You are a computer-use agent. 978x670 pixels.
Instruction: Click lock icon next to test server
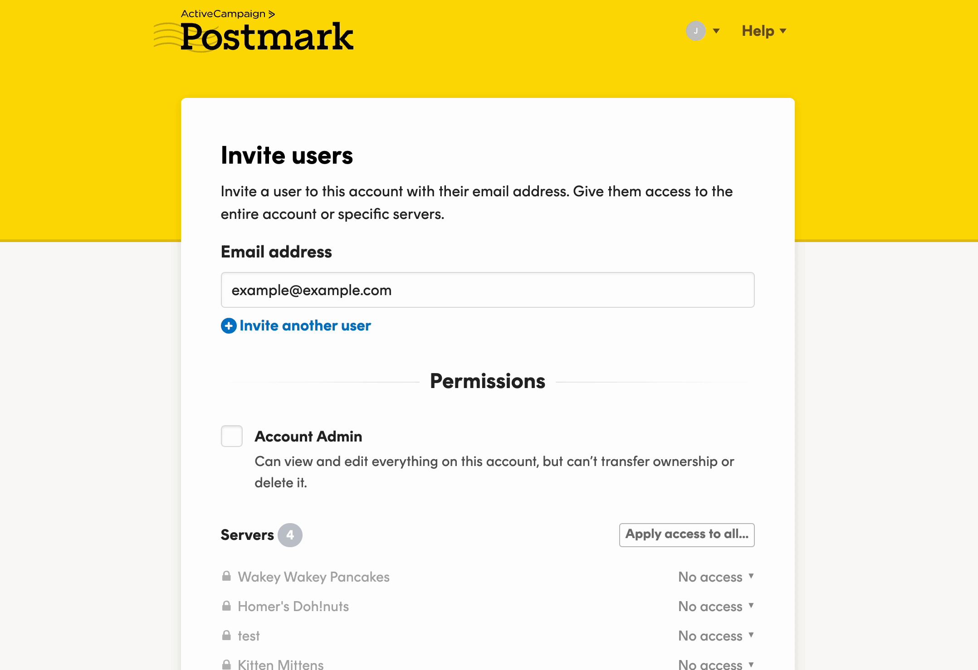226,635
